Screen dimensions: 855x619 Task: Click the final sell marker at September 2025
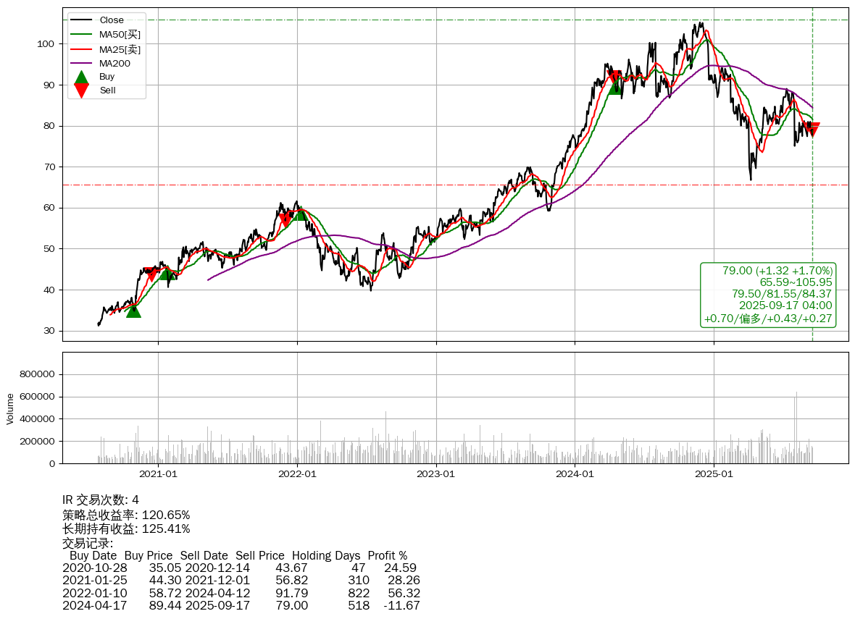[812, 130]
